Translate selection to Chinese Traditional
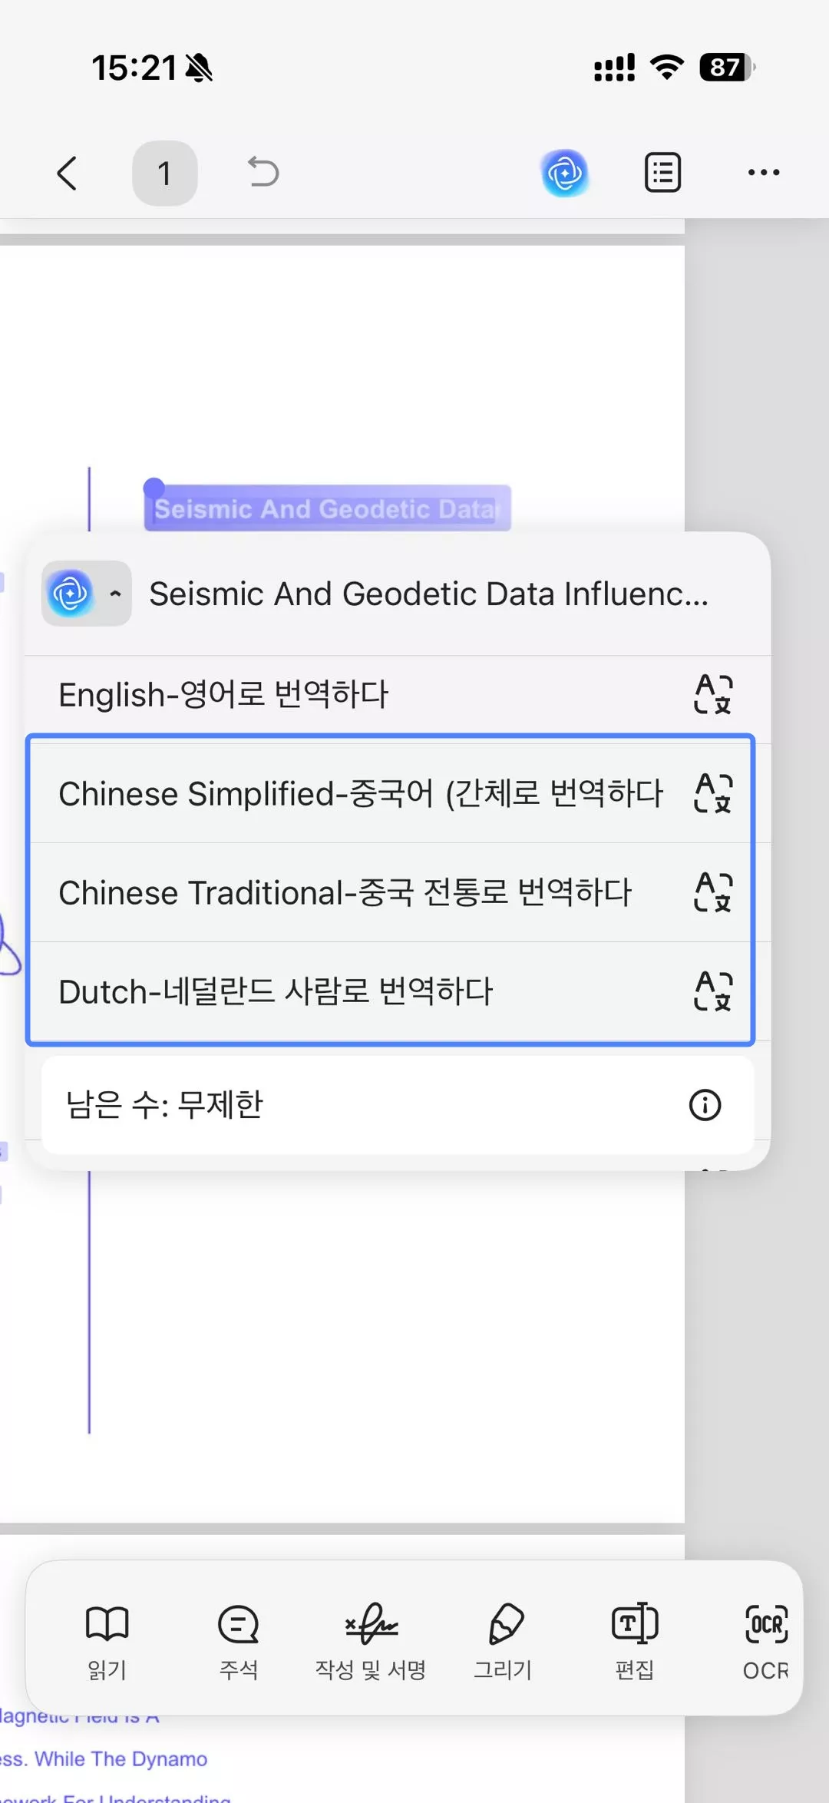Screen dimensions: 829x1803 [x=345, y=893]
